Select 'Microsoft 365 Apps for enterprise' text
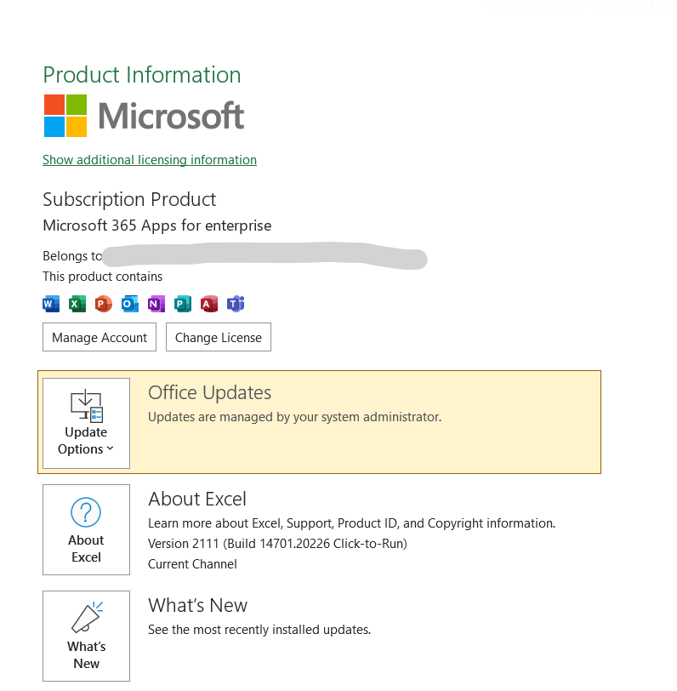The width and height of the screenshot is (677, 691). click(157, 226)
